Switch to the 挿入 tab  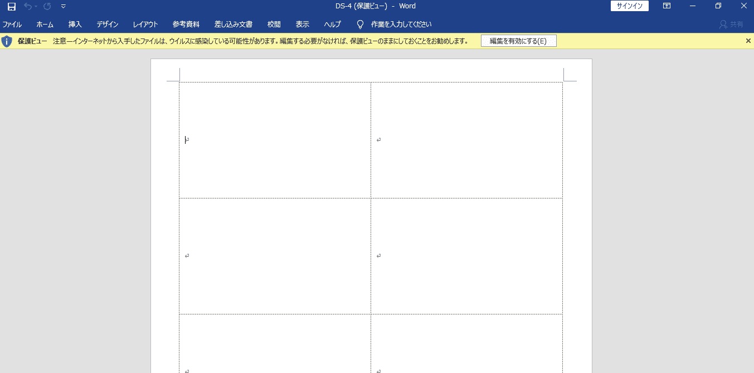point(75,25)
